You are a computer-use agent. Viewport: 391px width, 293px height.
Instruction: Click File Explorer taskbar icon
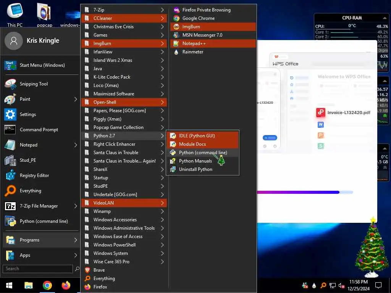coord(28,285)
